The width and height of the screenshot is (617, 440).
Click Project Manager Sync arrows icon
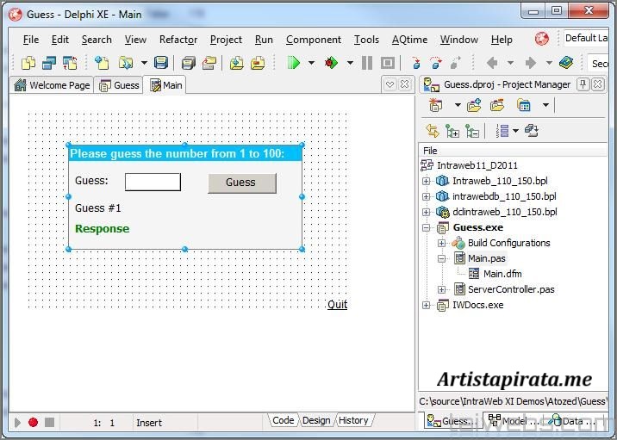pos(433,131)
